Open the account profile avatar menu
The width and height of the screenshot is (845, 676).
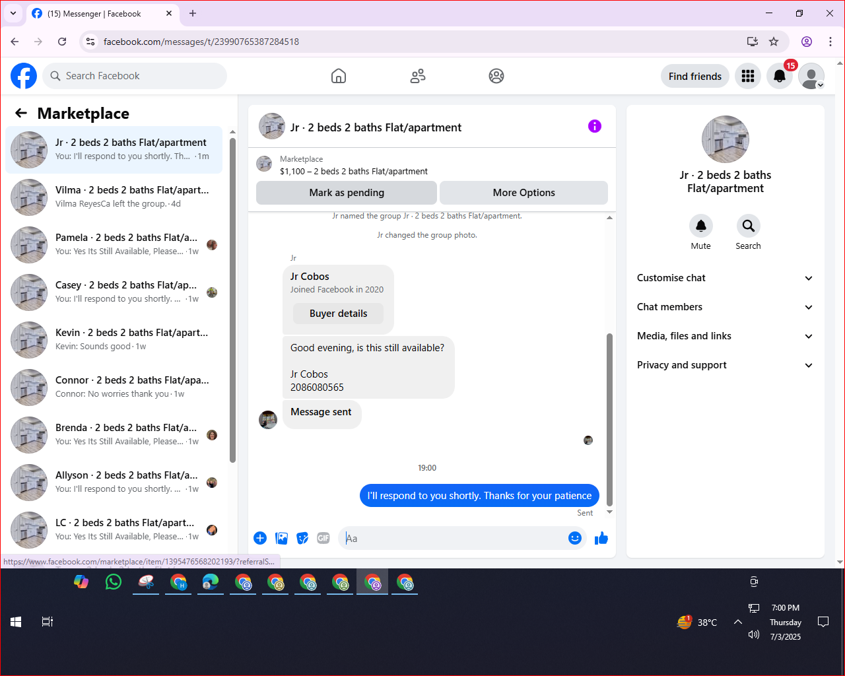(x=811, y=76)
